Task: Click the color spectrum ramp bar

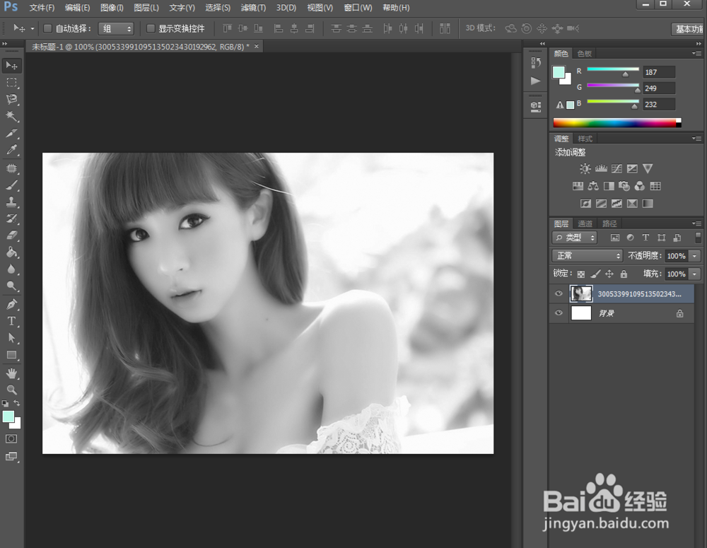Action: (x=617, y=122)
